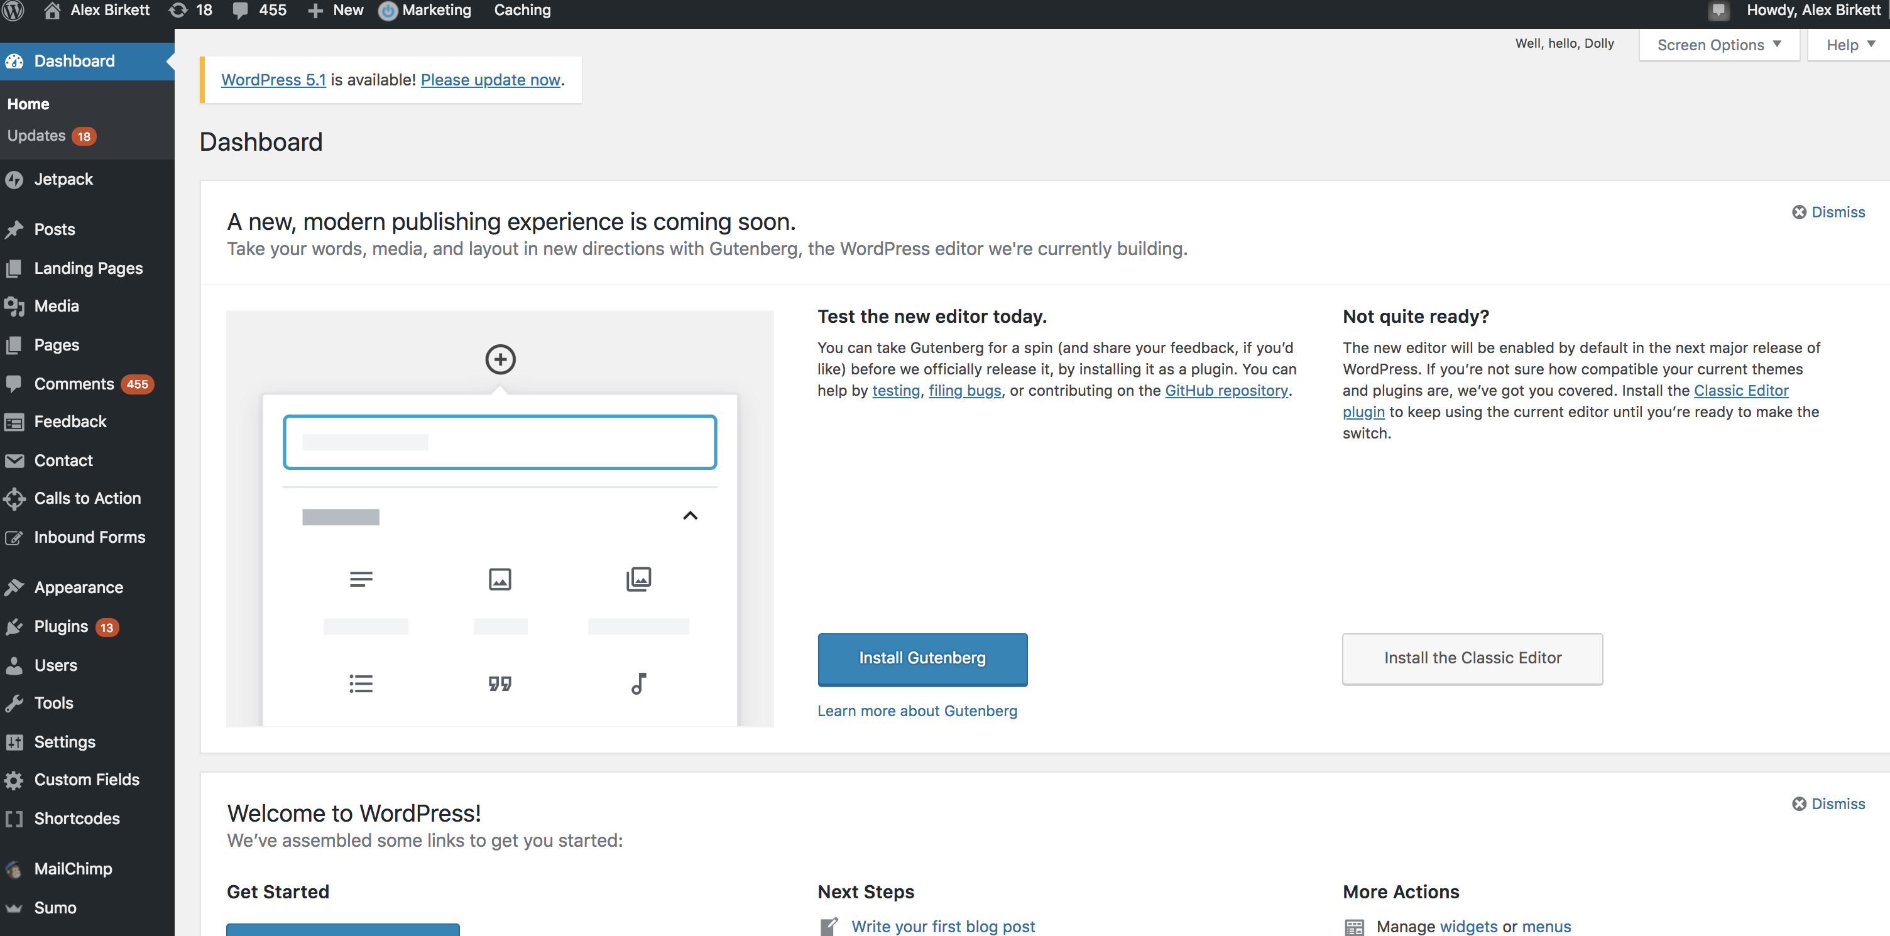Click the quote block icon in preview

(x=500, y=683)
